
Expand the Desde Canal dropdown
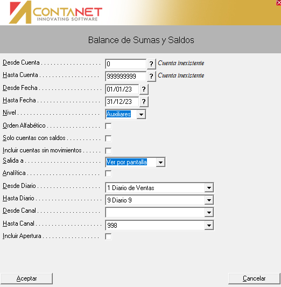(x=209, y=213)
